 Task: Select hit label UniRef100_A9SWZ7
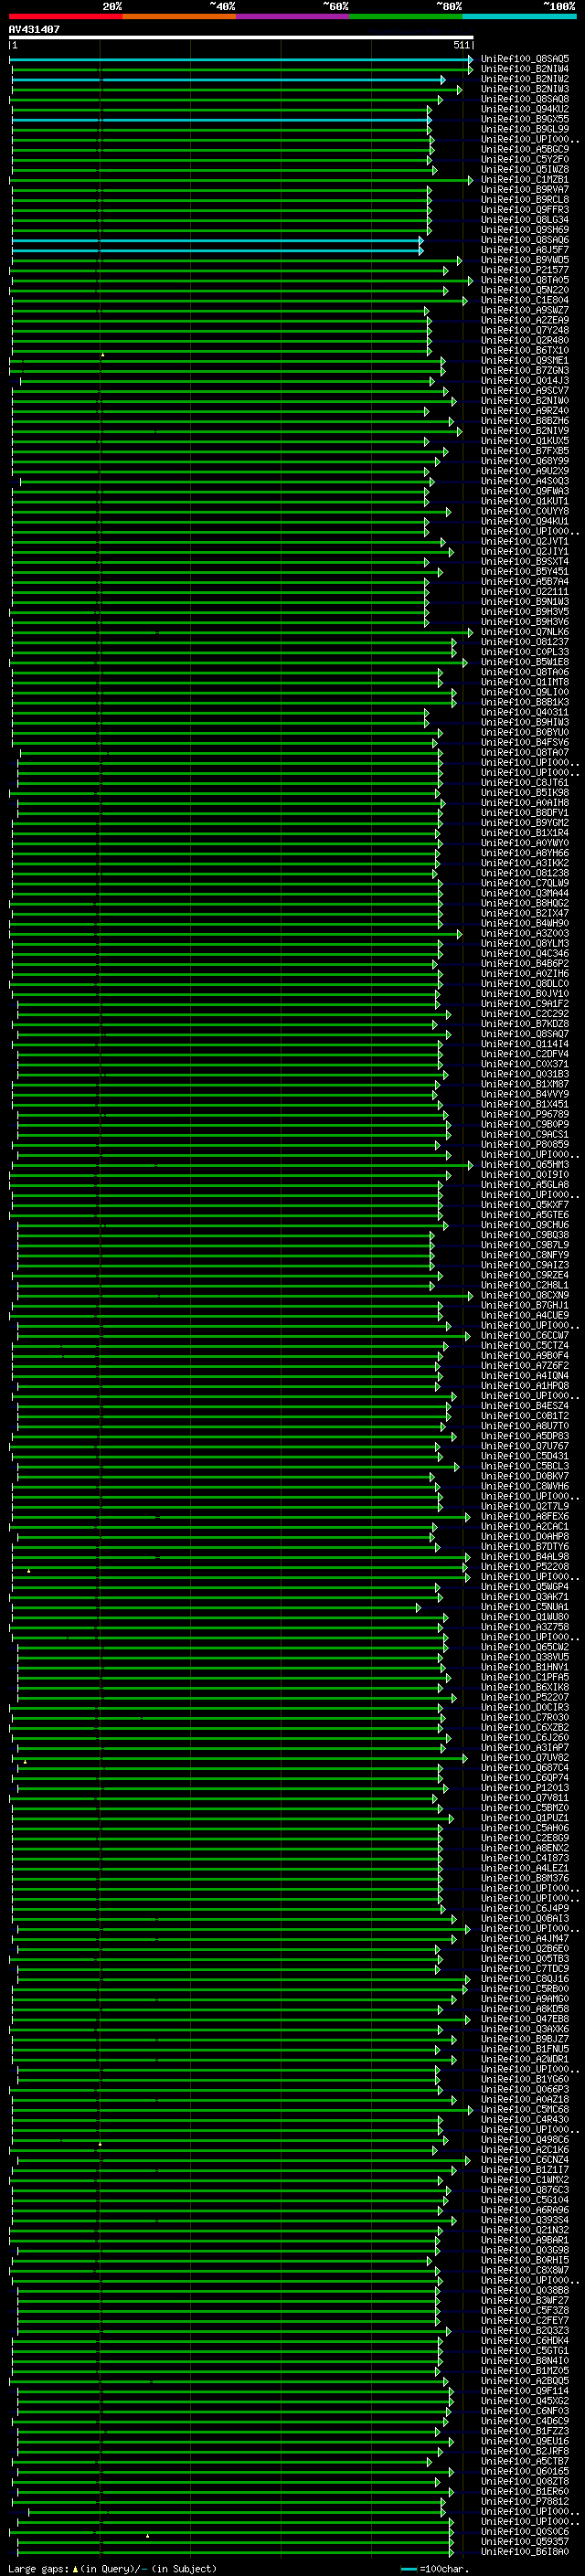pos(525,310)
